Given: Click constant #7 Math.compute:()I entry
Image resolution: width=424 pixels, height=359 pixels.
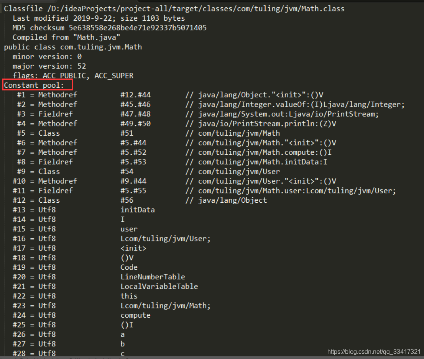Looking at the screenshot, I should point(174,152).
